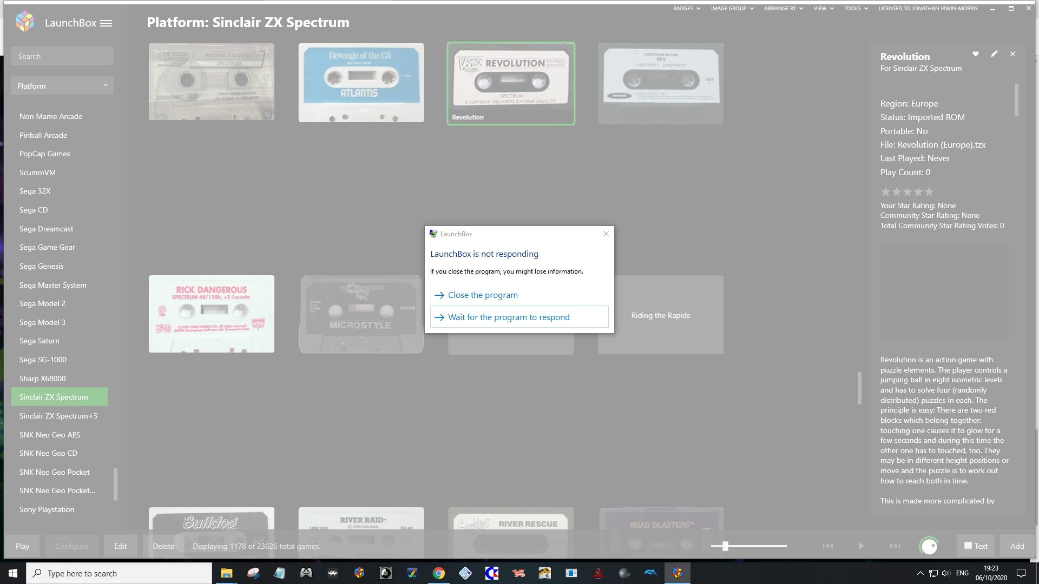Screen dimensions: 1039x584
Task: Select the Microstyle cassette thumbnail
Action: click(361, 315)
